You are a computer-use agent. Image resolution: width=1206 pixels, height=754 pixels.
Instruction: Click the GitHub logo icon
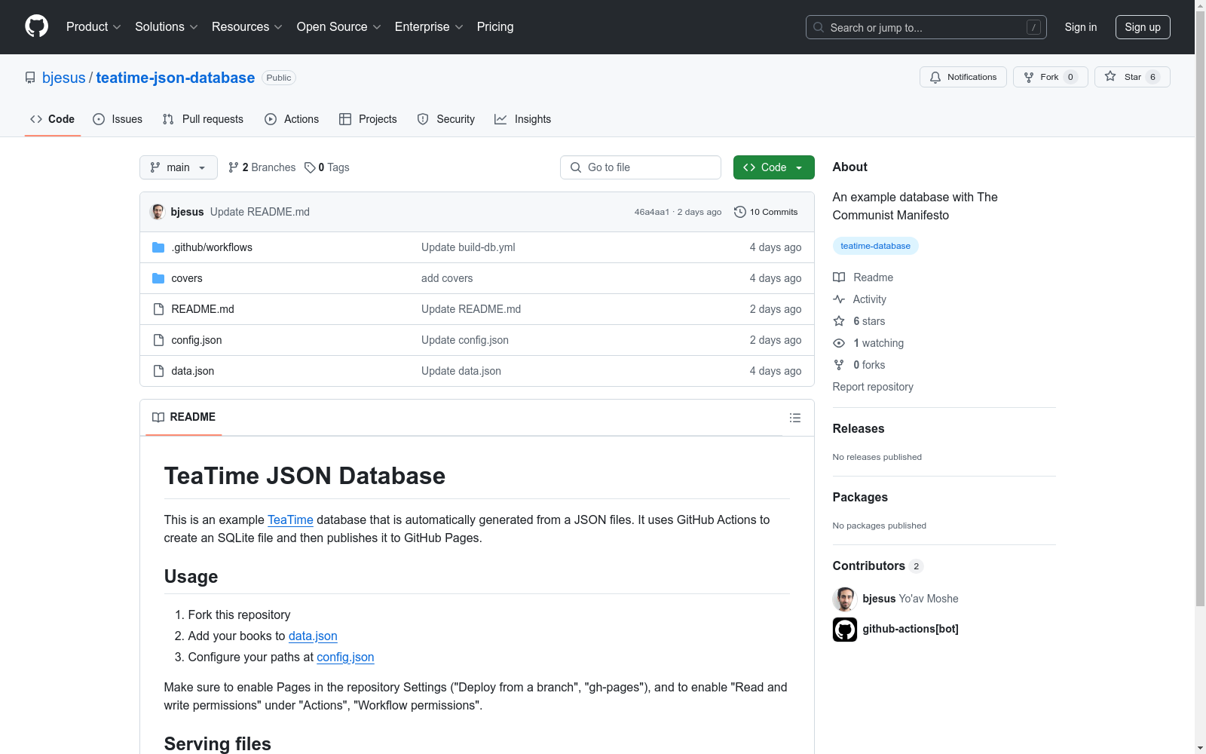pos(36,26)
